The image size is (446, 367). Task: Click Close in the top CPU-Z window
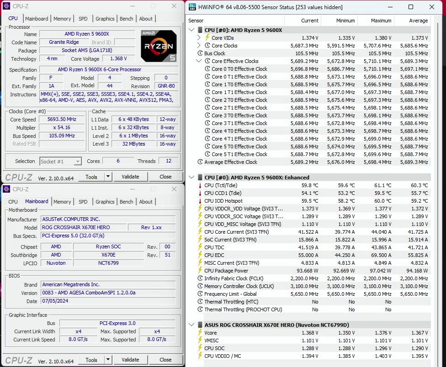tap(165, 177)
